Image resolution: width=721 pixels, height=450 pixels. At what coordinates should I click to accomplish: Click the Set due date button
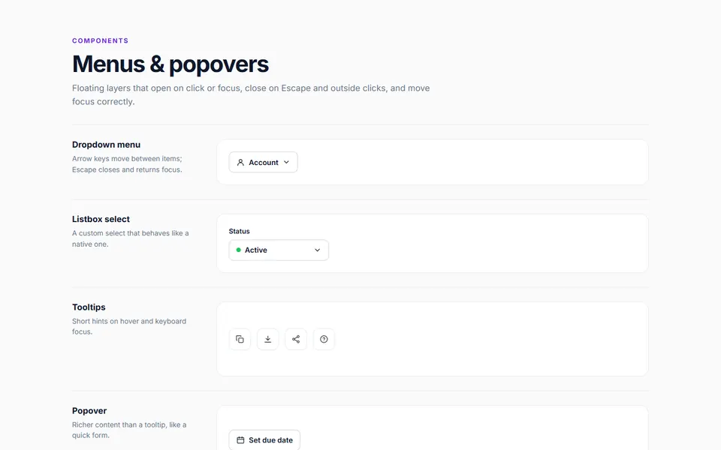(x=264, y=440)
